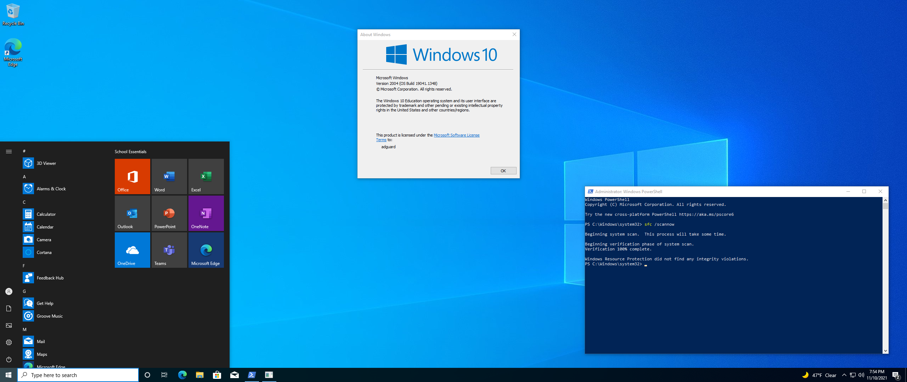
Task: Open the weather widget showing 47°F Clear
Action: coord(819,375)
